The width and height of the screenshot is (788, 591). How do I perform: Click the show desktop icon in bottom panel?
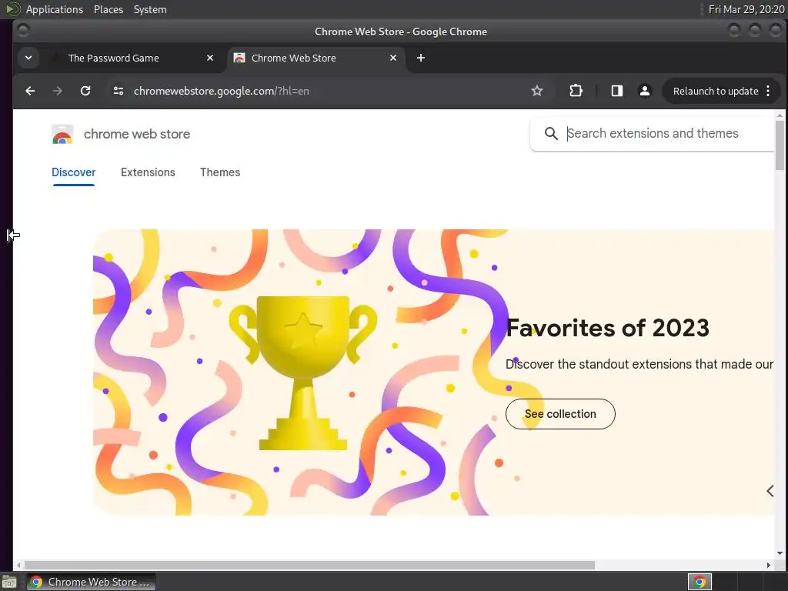[8, 582]
